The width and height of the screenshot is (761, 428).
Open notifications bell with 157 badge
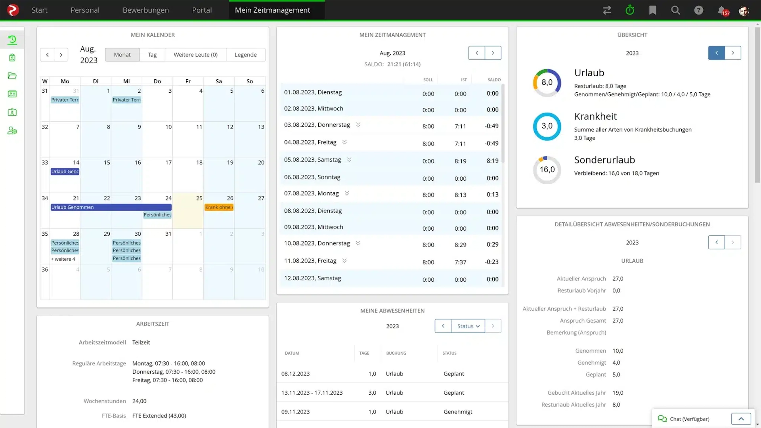pyautogui.click(x=722, y=11)
